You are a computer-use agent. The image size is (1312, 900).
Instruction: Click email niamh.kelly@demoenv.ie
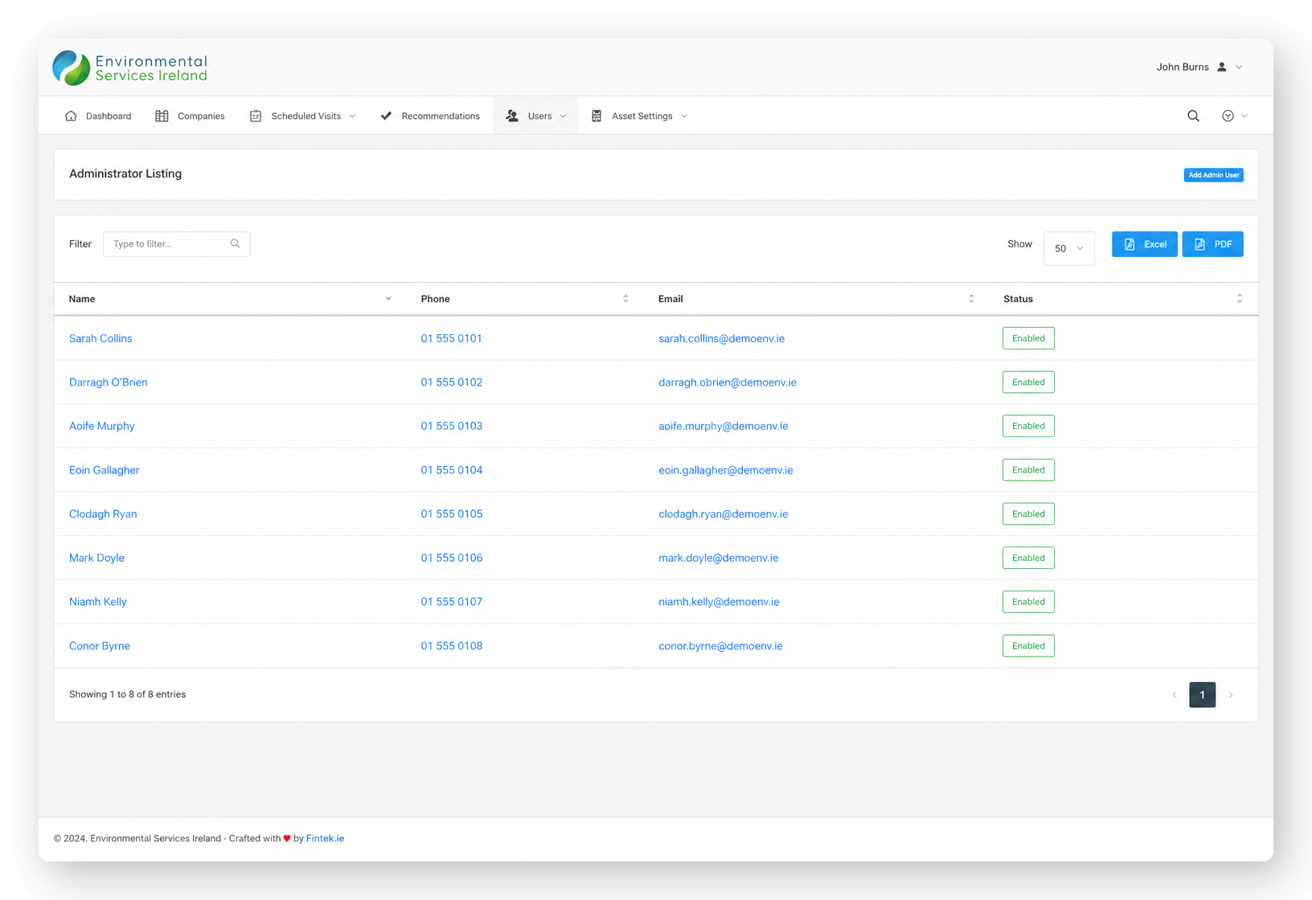[719, 602]
